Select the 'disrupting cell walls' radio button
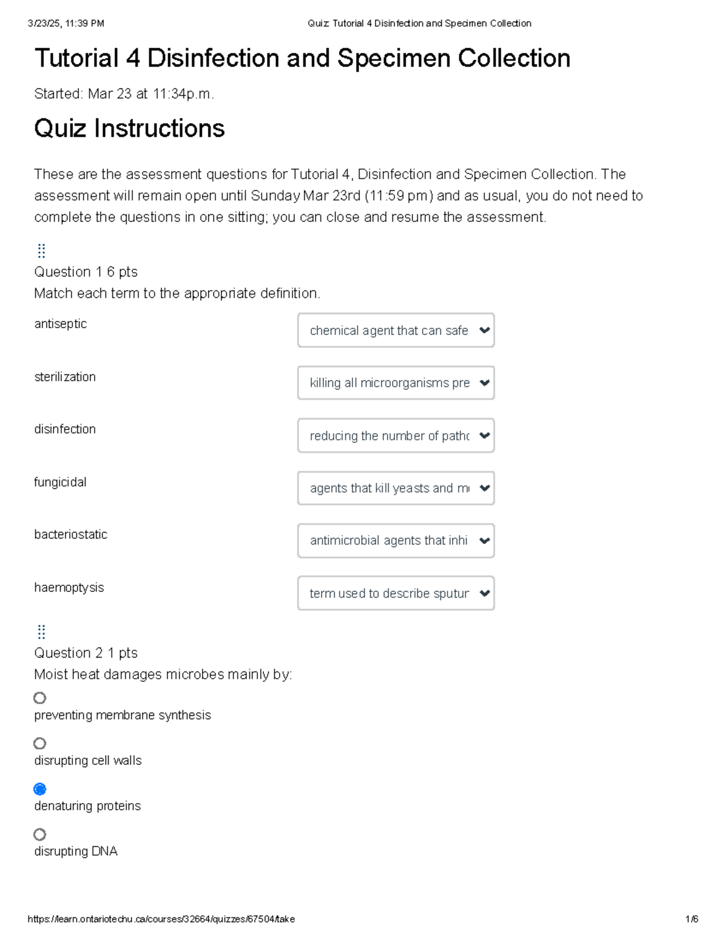 tap(39, 744)
